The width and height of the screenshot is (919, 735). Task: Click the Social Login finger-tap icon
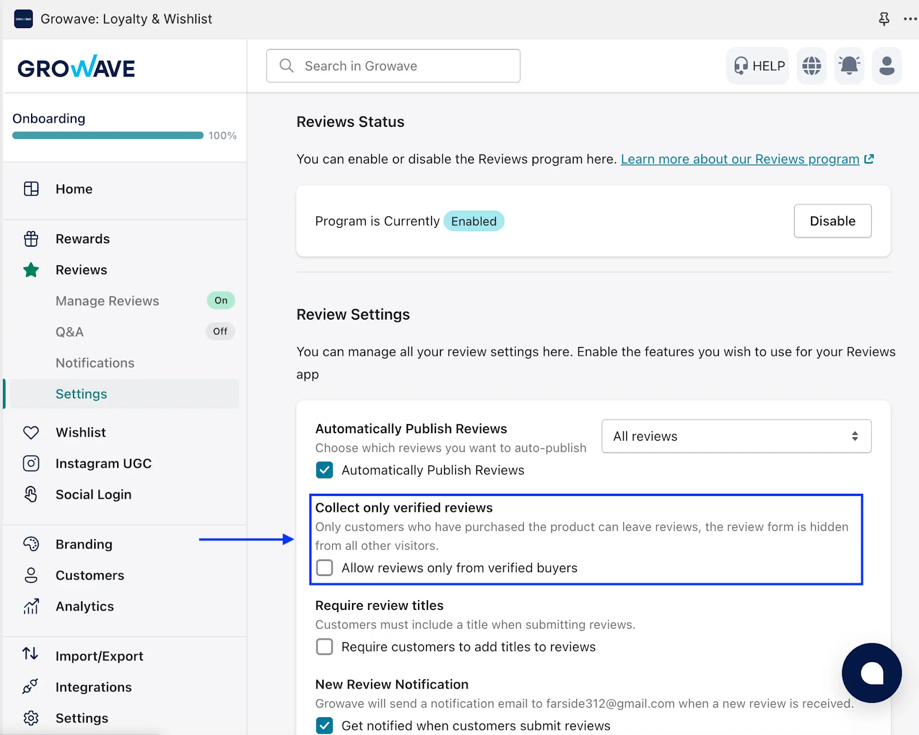point(31,494)
